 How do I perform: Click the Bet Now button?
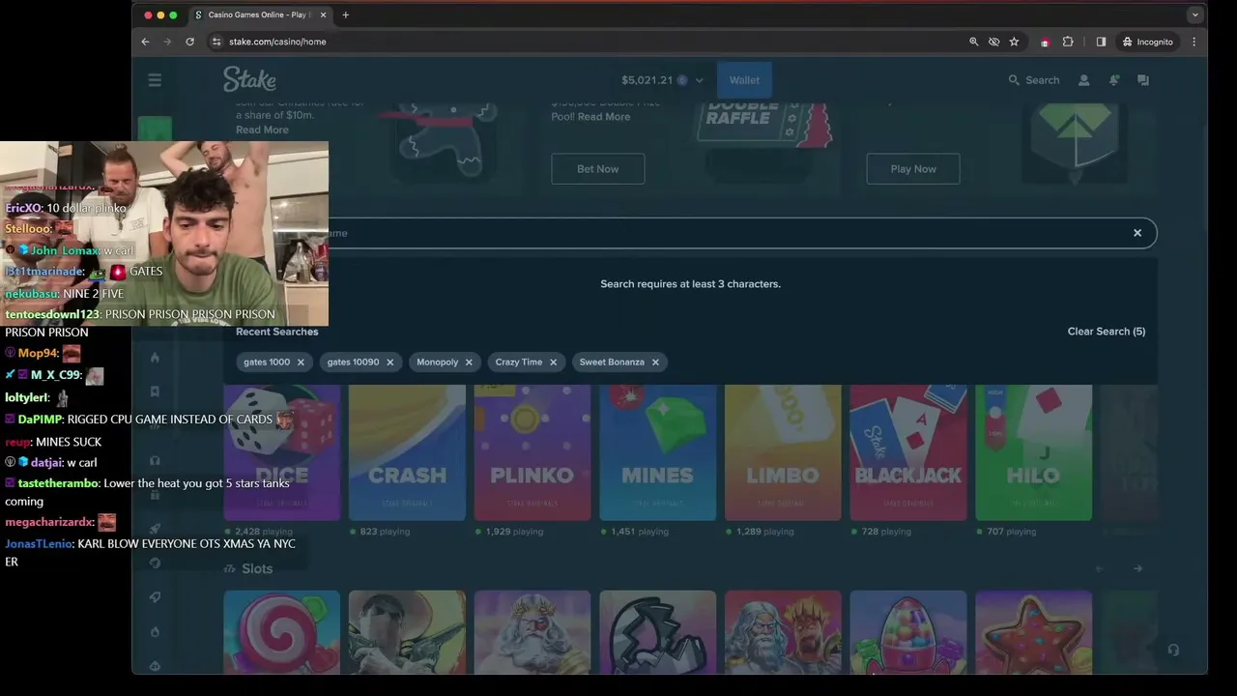click(x=597, y=169)
